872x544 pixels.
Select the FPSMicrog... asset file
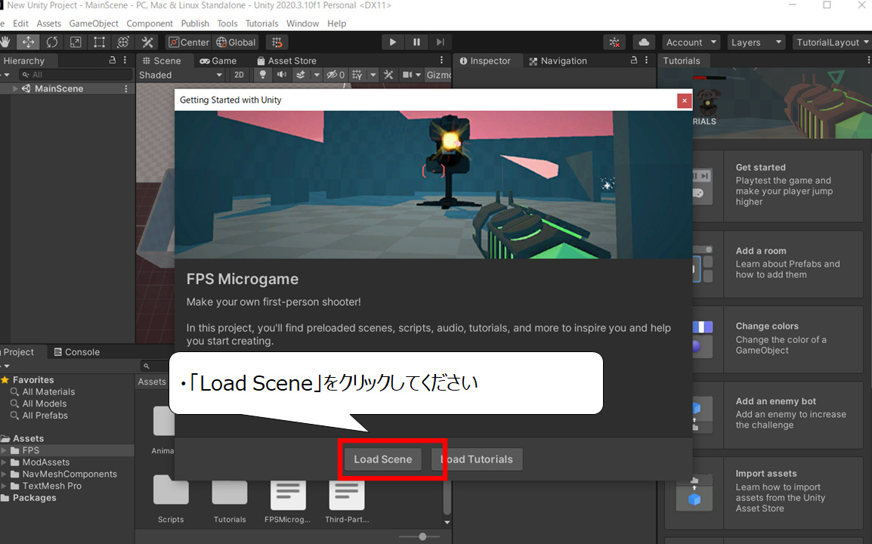[287, 501]
